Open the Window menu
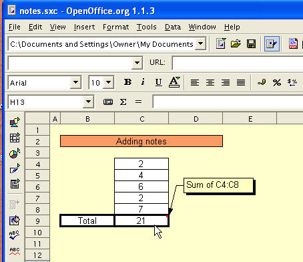 tap(202, 27)
